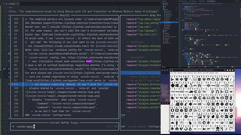Choose the JS JavaScript glyph
This screenshot has height=135, width=241.
[x=209, y=110]
